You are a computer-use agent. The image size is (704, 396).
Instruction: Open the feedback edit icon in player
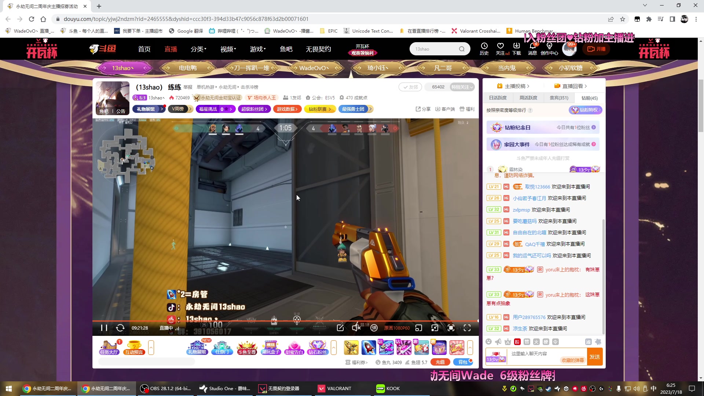point(340,328)
